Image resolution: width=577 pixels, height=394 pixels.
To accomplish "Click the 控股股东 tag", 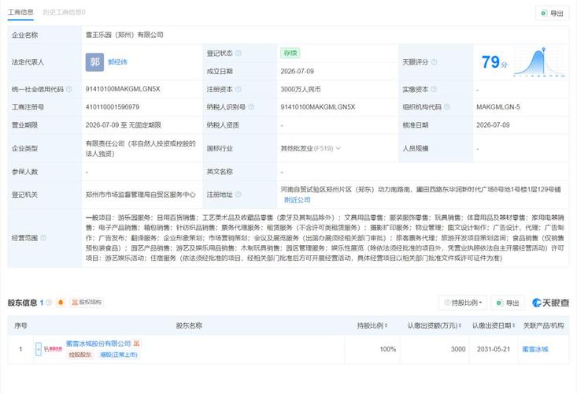I will point(80,355).
